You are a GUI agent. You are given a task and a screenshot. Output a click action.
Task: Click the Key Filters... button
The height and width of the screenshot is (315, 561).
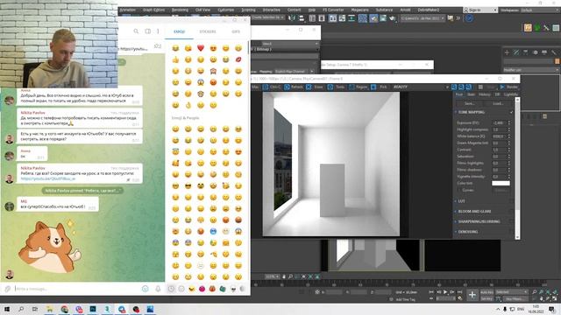[515, 298]
